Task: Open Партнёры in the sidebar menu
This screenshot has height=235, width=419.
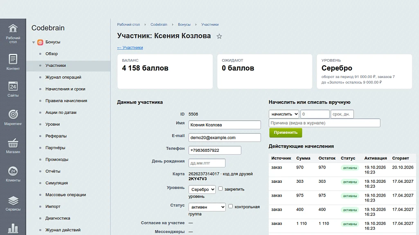Action: [55, 148]
